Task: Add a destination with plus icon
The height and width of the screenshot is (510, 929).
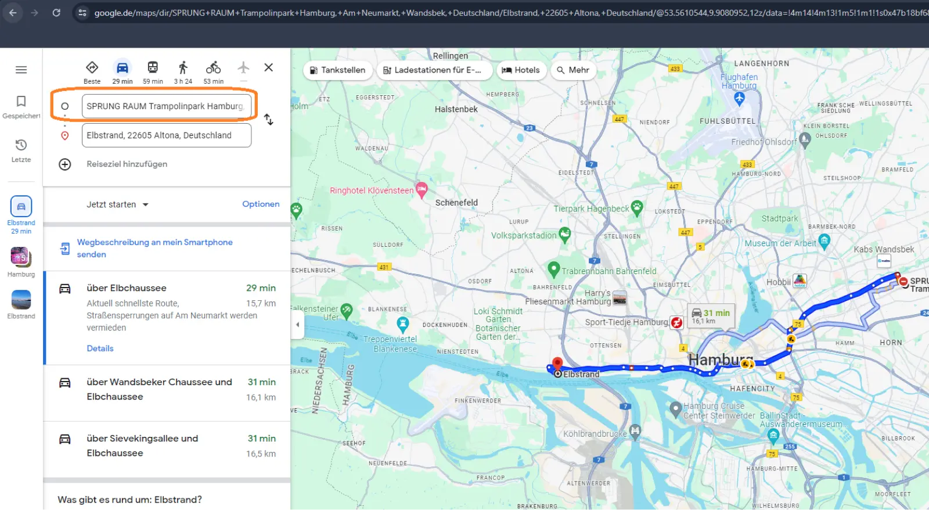Action: coord(65,164)
